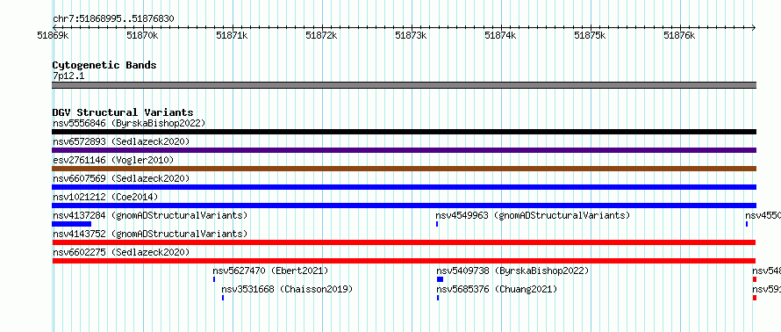The width and height of the screenshot is (781, 332).
Task: Click nsv4137284 (gnomADStructuralVariants) label
Action: pyautogui.click(x=150, y=215)
